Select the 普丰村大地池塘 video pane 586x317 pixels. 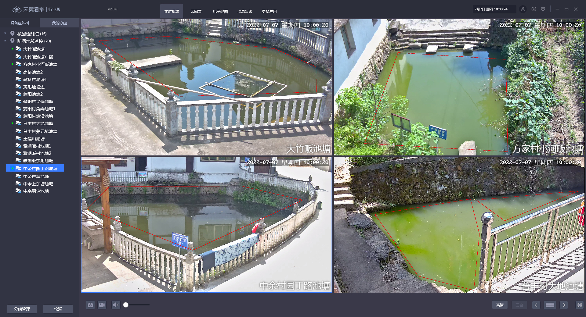click(459, 225)
